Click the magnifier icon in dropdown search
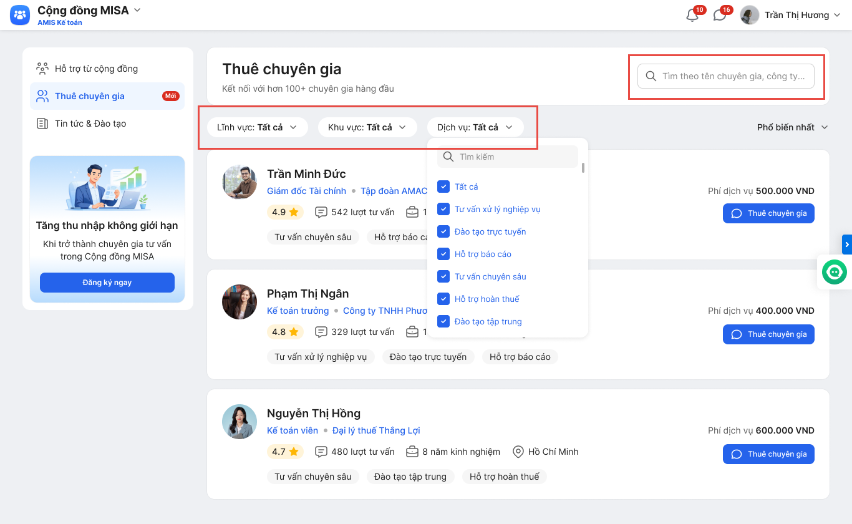 448,157
